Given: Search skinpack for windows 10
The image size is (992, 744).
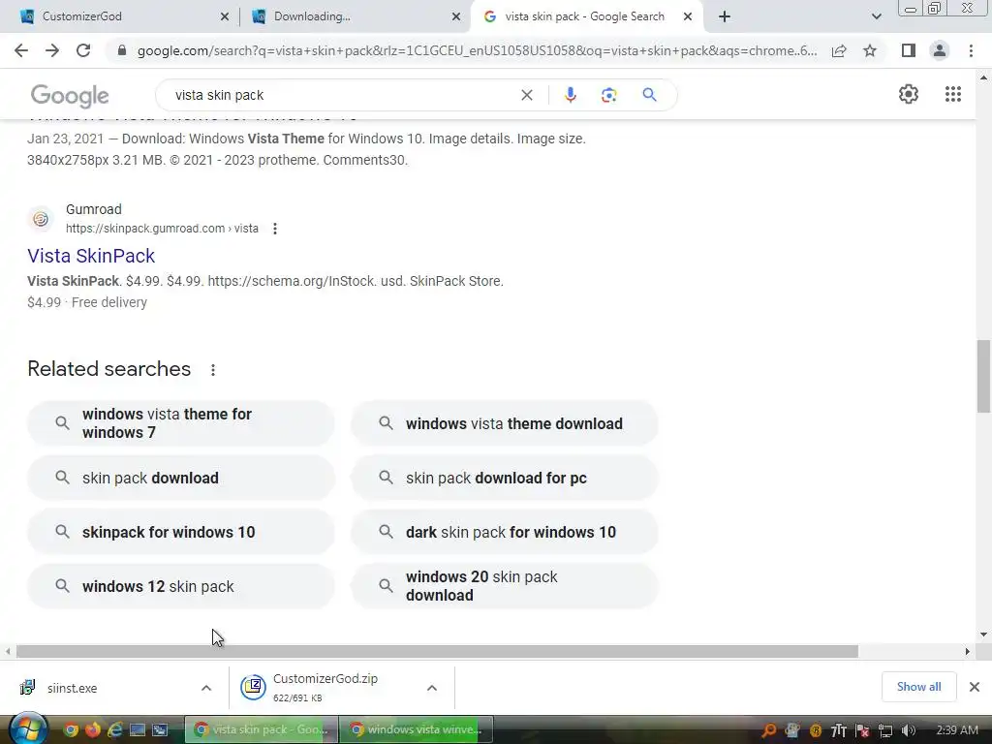Looking at the screenshot, I should 181,532.
